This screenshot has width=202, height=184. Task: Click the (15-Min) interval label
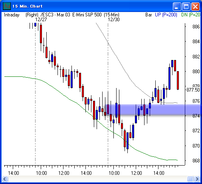[x=111, y=15]
